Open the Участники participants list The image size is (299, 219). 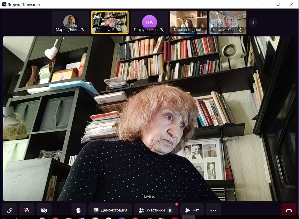coord(156,210)
